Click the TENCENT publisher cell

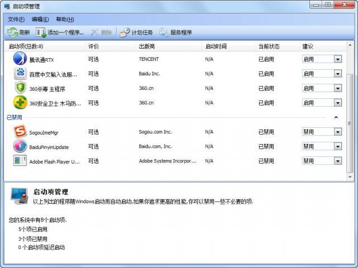coord(149,59)
